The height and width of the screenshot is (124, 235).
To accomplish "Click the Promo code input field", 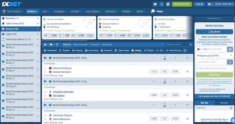I will click(214, 68).
